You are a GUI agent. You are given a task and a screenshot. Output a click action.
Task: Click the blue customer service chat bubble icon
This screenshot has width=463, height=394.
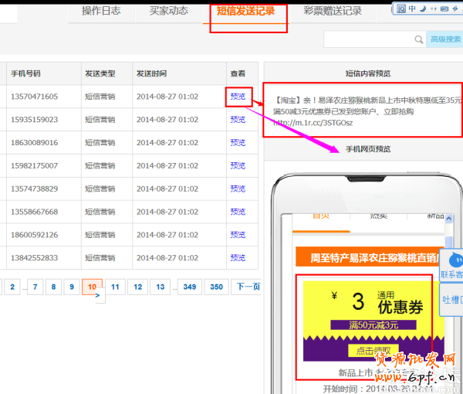[x=455, y=260]
